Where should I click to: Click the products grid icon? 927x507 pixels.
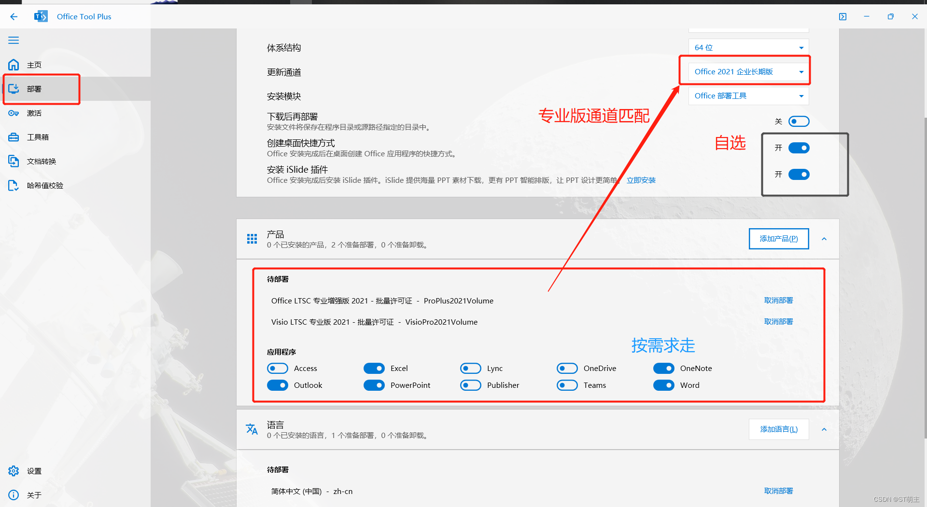(252, 239)
